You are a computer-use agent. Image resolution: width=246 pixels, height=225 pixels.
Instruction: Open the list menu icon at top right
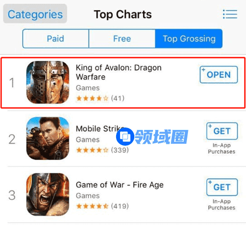coord(230,14)
